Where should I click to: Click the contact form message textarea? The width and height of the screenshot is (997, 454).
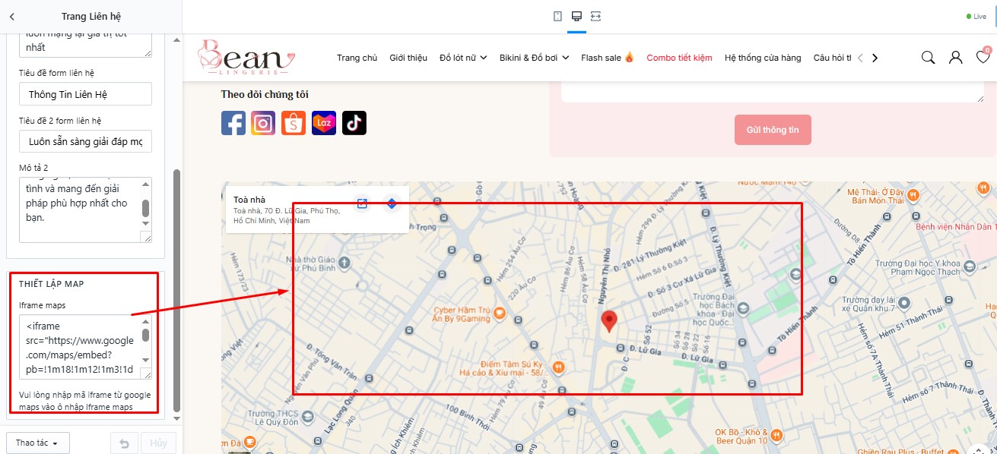773,92
